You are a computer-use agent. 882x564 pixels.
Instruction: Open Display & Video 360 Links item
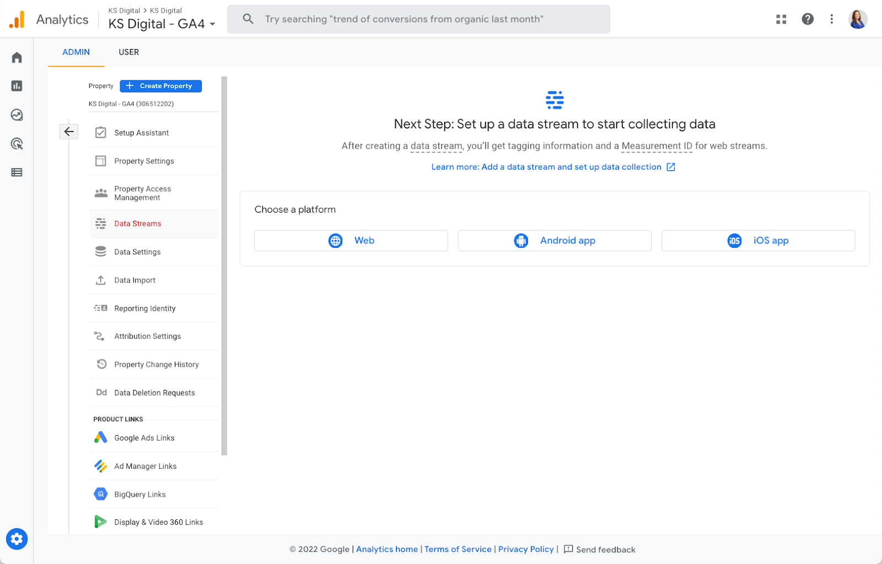pos(154,522)
